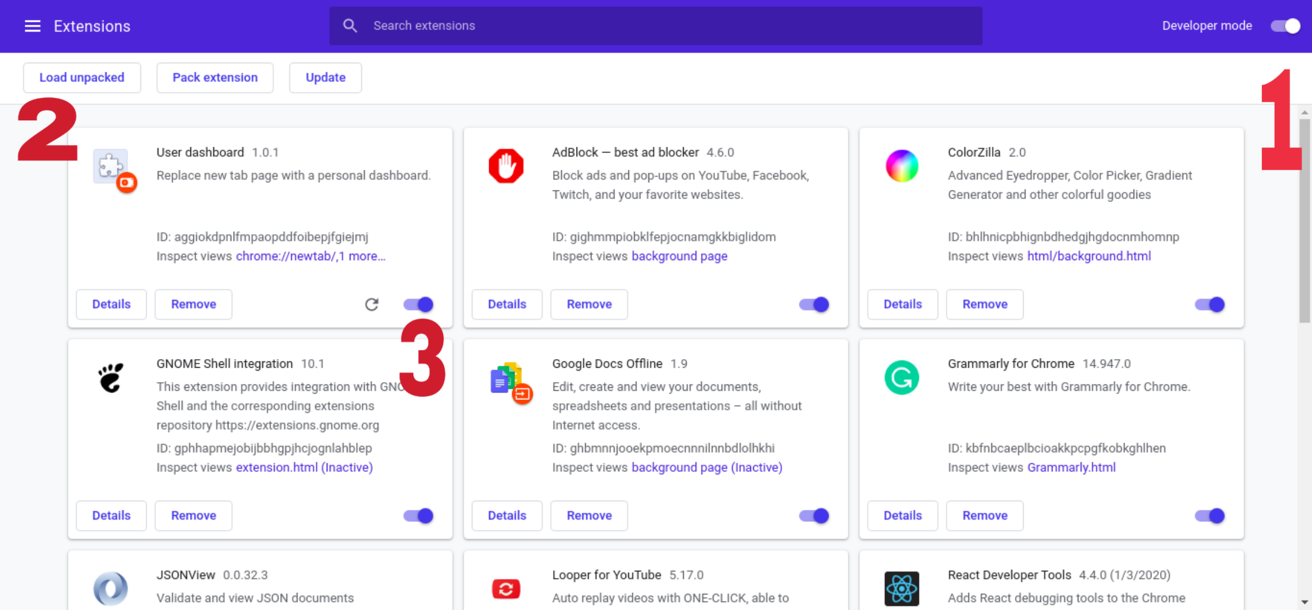Click Looper for YouTube name

[607, 575]
